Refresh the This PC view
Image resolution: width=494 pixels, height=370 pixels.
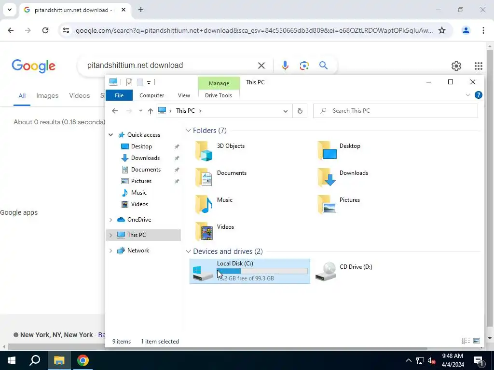300,111
